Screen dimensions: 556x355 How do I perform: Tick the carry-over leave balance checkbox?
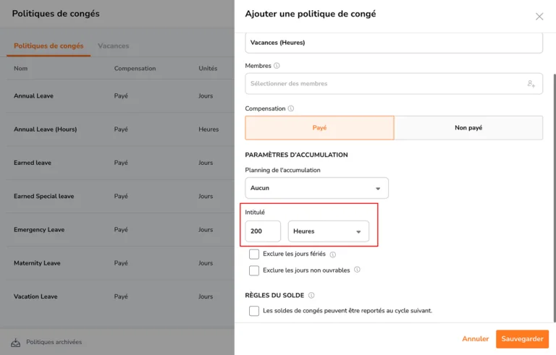tap(254, 311)
